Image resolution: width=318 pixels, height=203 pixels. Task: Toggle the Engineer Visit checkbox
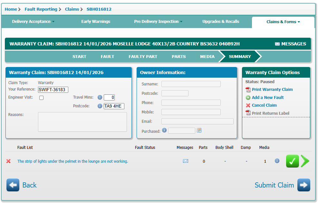[41, 98]
